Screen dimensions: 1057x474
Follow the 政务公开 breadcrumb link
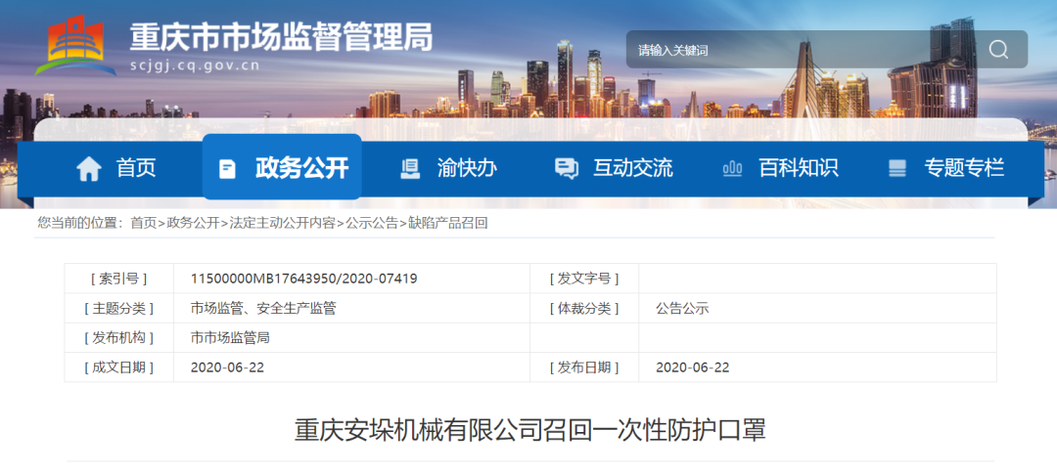(193, 223)
